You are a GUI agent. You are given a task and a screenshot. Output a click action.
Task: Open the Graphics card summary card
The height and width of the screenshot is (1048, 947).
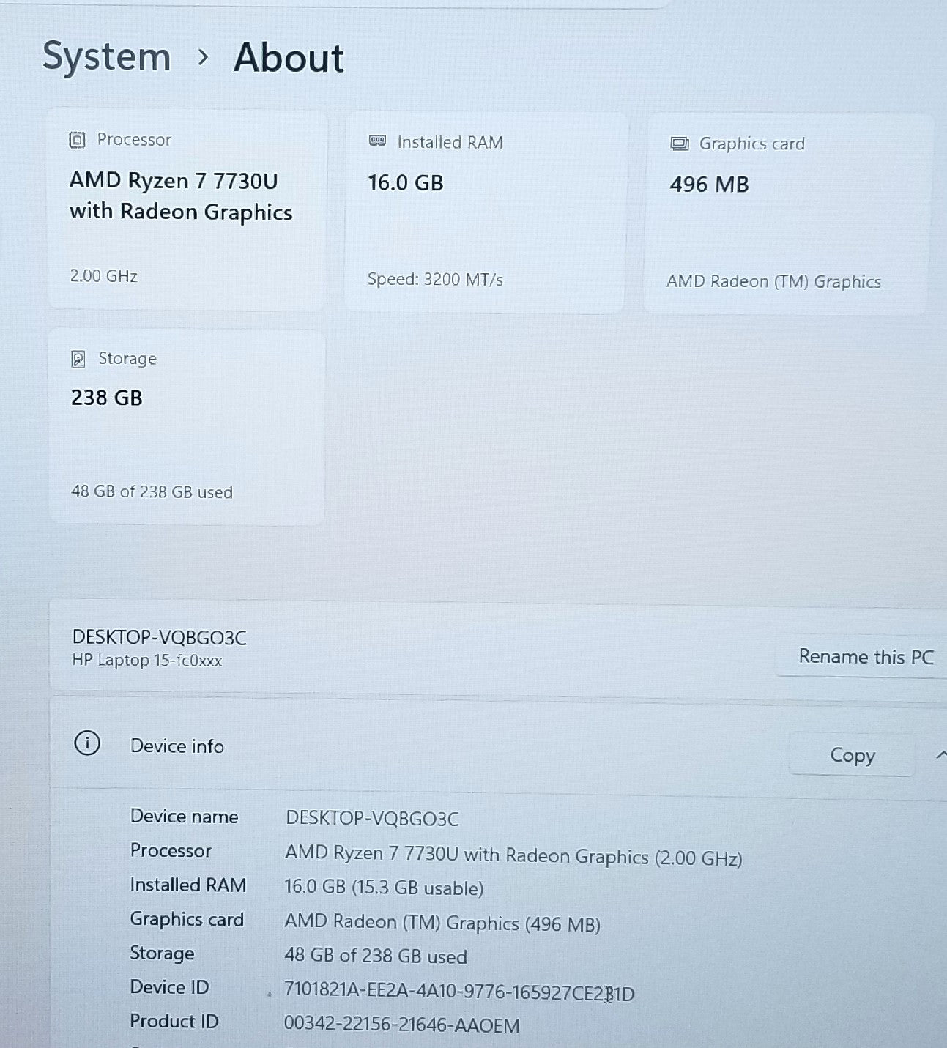[787, 214]
